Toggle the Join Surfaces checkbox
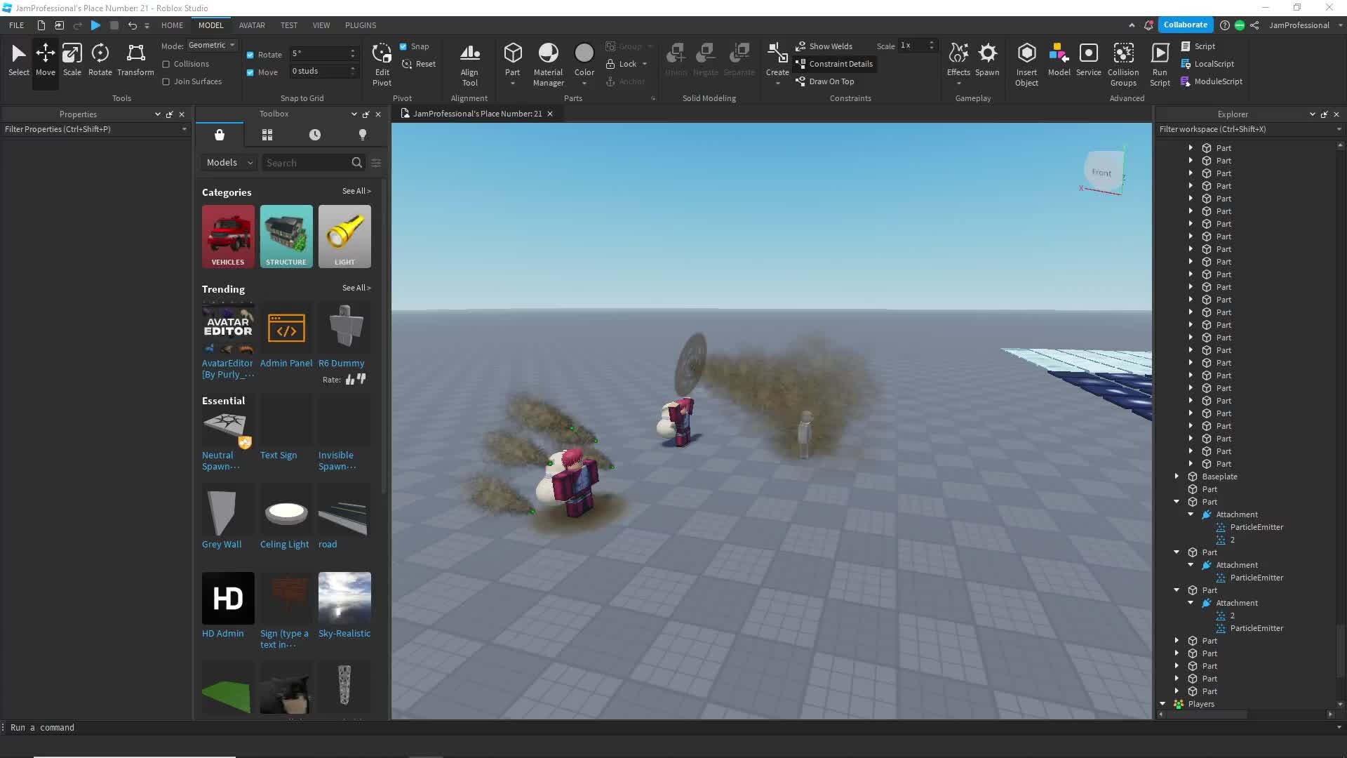 tap(166, 81)
